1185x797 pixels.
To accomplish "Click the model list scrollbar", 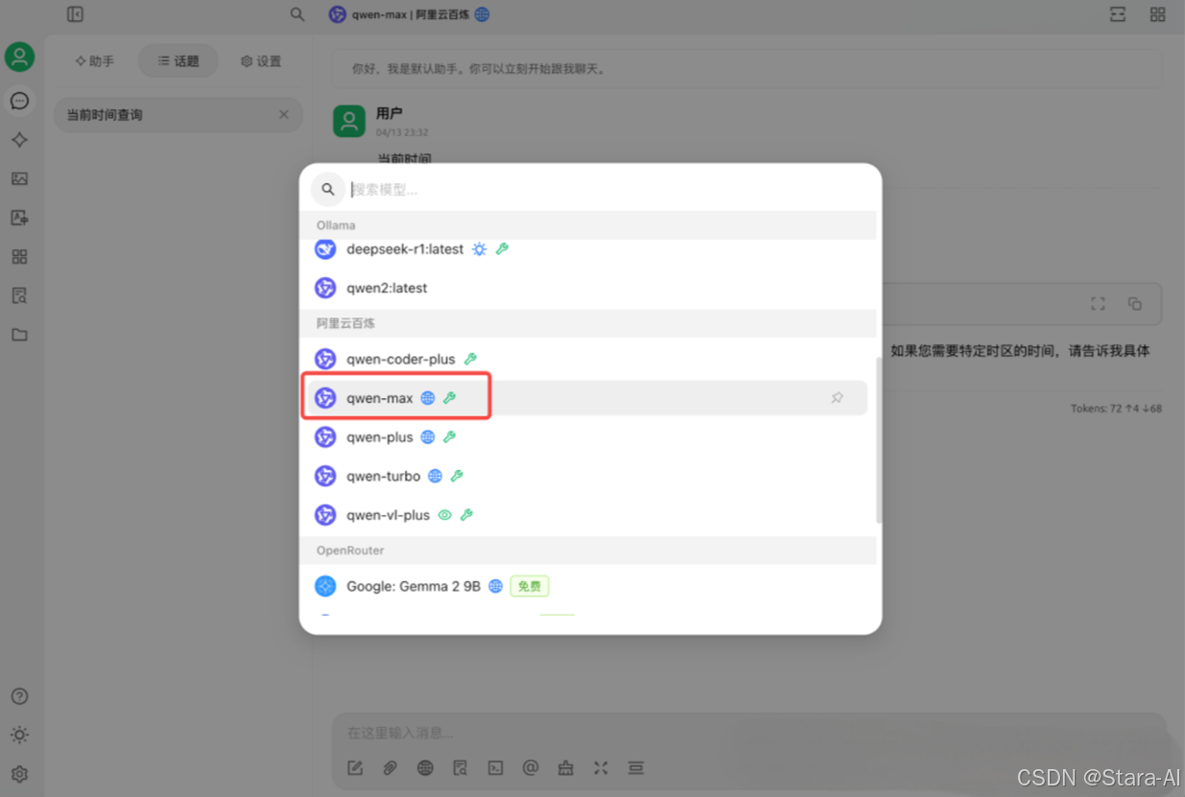I will 879,441.
